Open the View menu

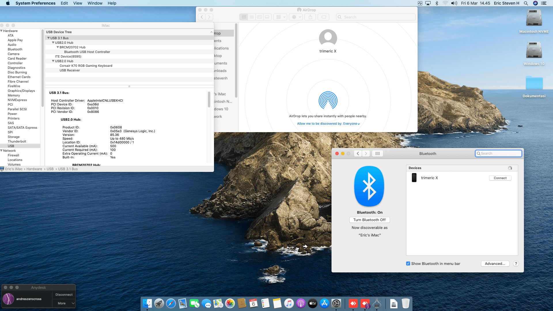pyautogui.click(x=77, y=3)
